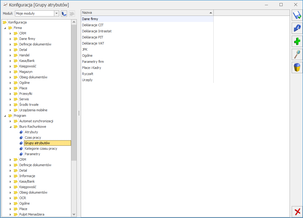The image size is (303, 218).
Task: Select the Dane firmy list row
Action: click(x=147, y=19)
